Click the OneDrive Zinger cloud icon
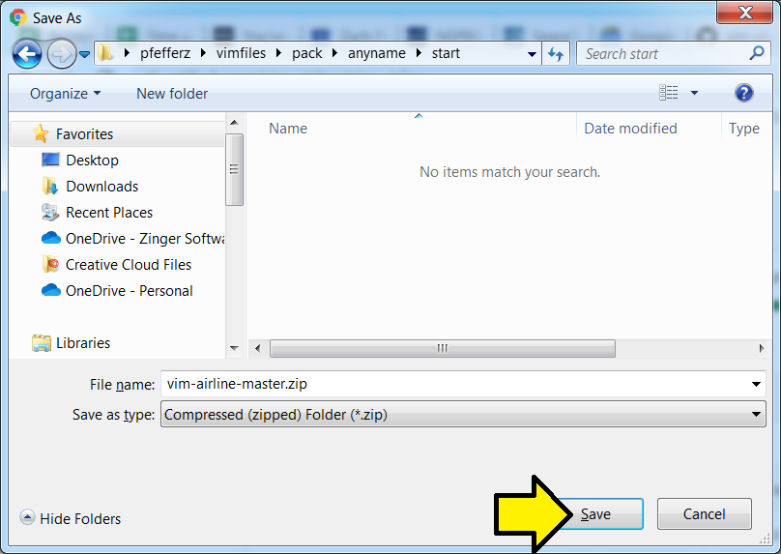The height and width of the screenshot is (554, 781). 51,238
